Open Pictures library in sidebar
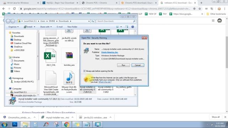The height and width of the screenshot is (128, 228). point(17,68)
